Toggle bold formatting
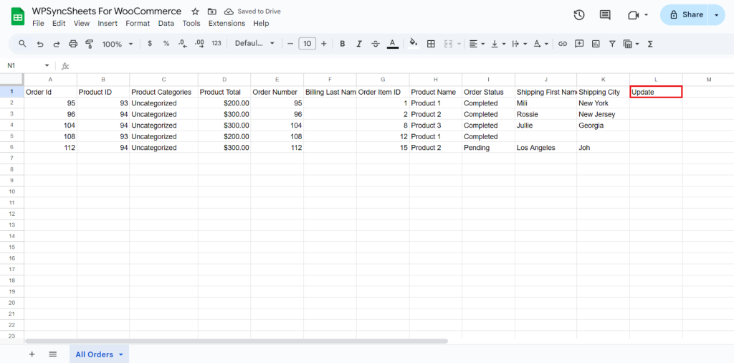734x363 pixels. point(342,44)
